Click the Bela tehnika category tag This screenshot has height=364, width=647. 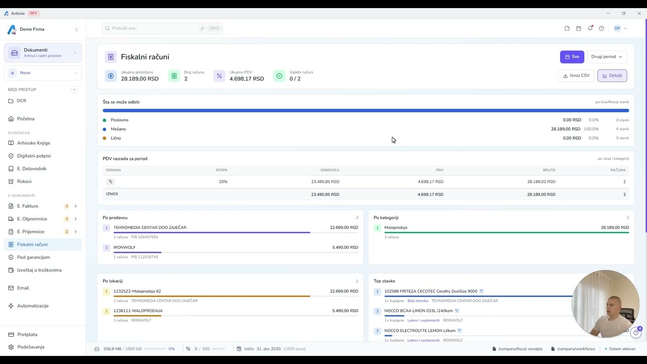pyautogui.click(x=418, y=301)
